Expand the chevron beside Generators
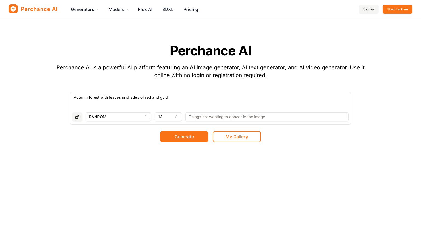 click(97, 10)
